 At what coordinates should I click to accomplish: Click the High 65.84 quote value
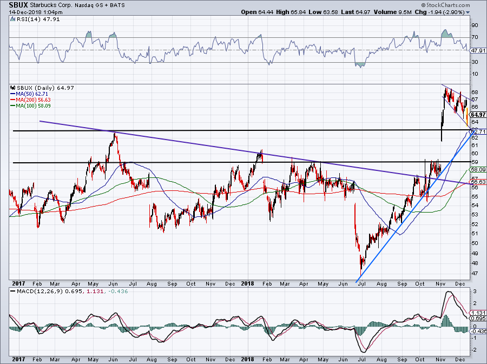coord(291,12)
